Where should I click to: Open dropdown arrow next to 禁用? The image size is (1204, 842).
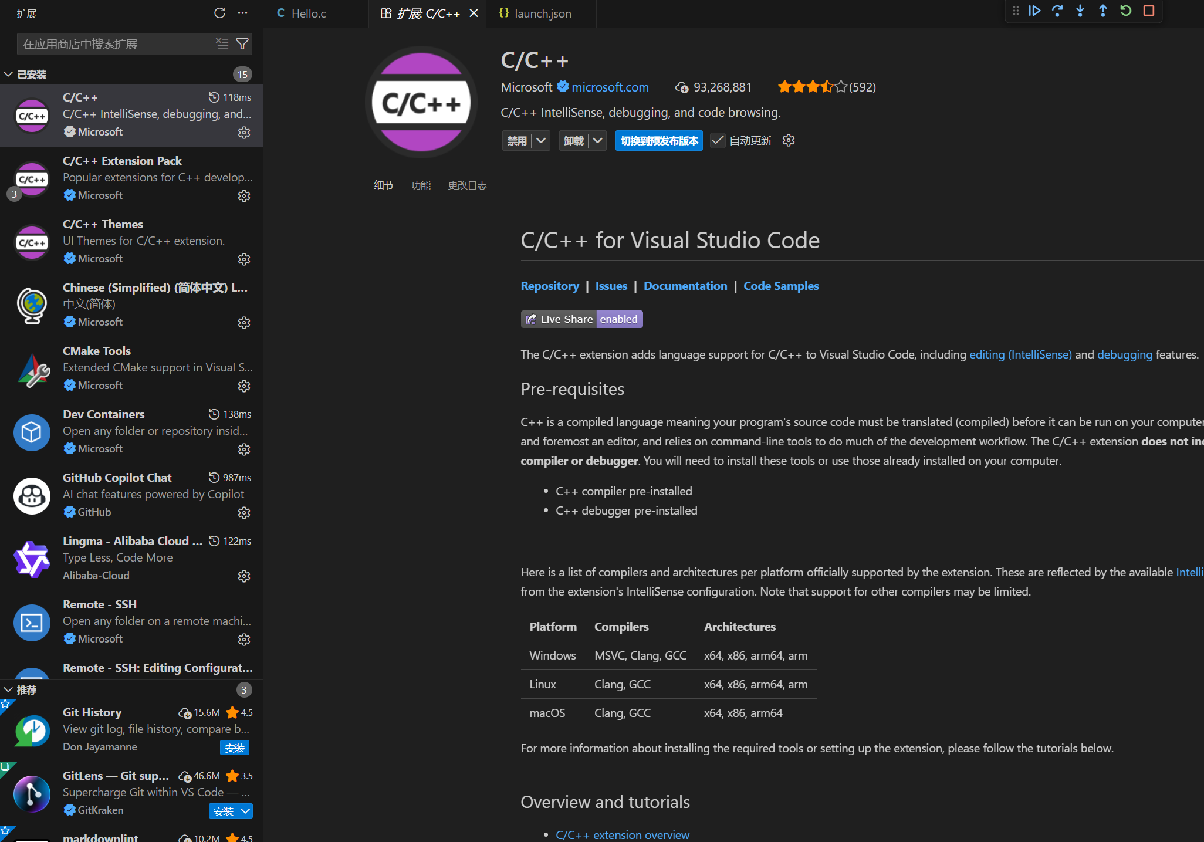point(541,140)
